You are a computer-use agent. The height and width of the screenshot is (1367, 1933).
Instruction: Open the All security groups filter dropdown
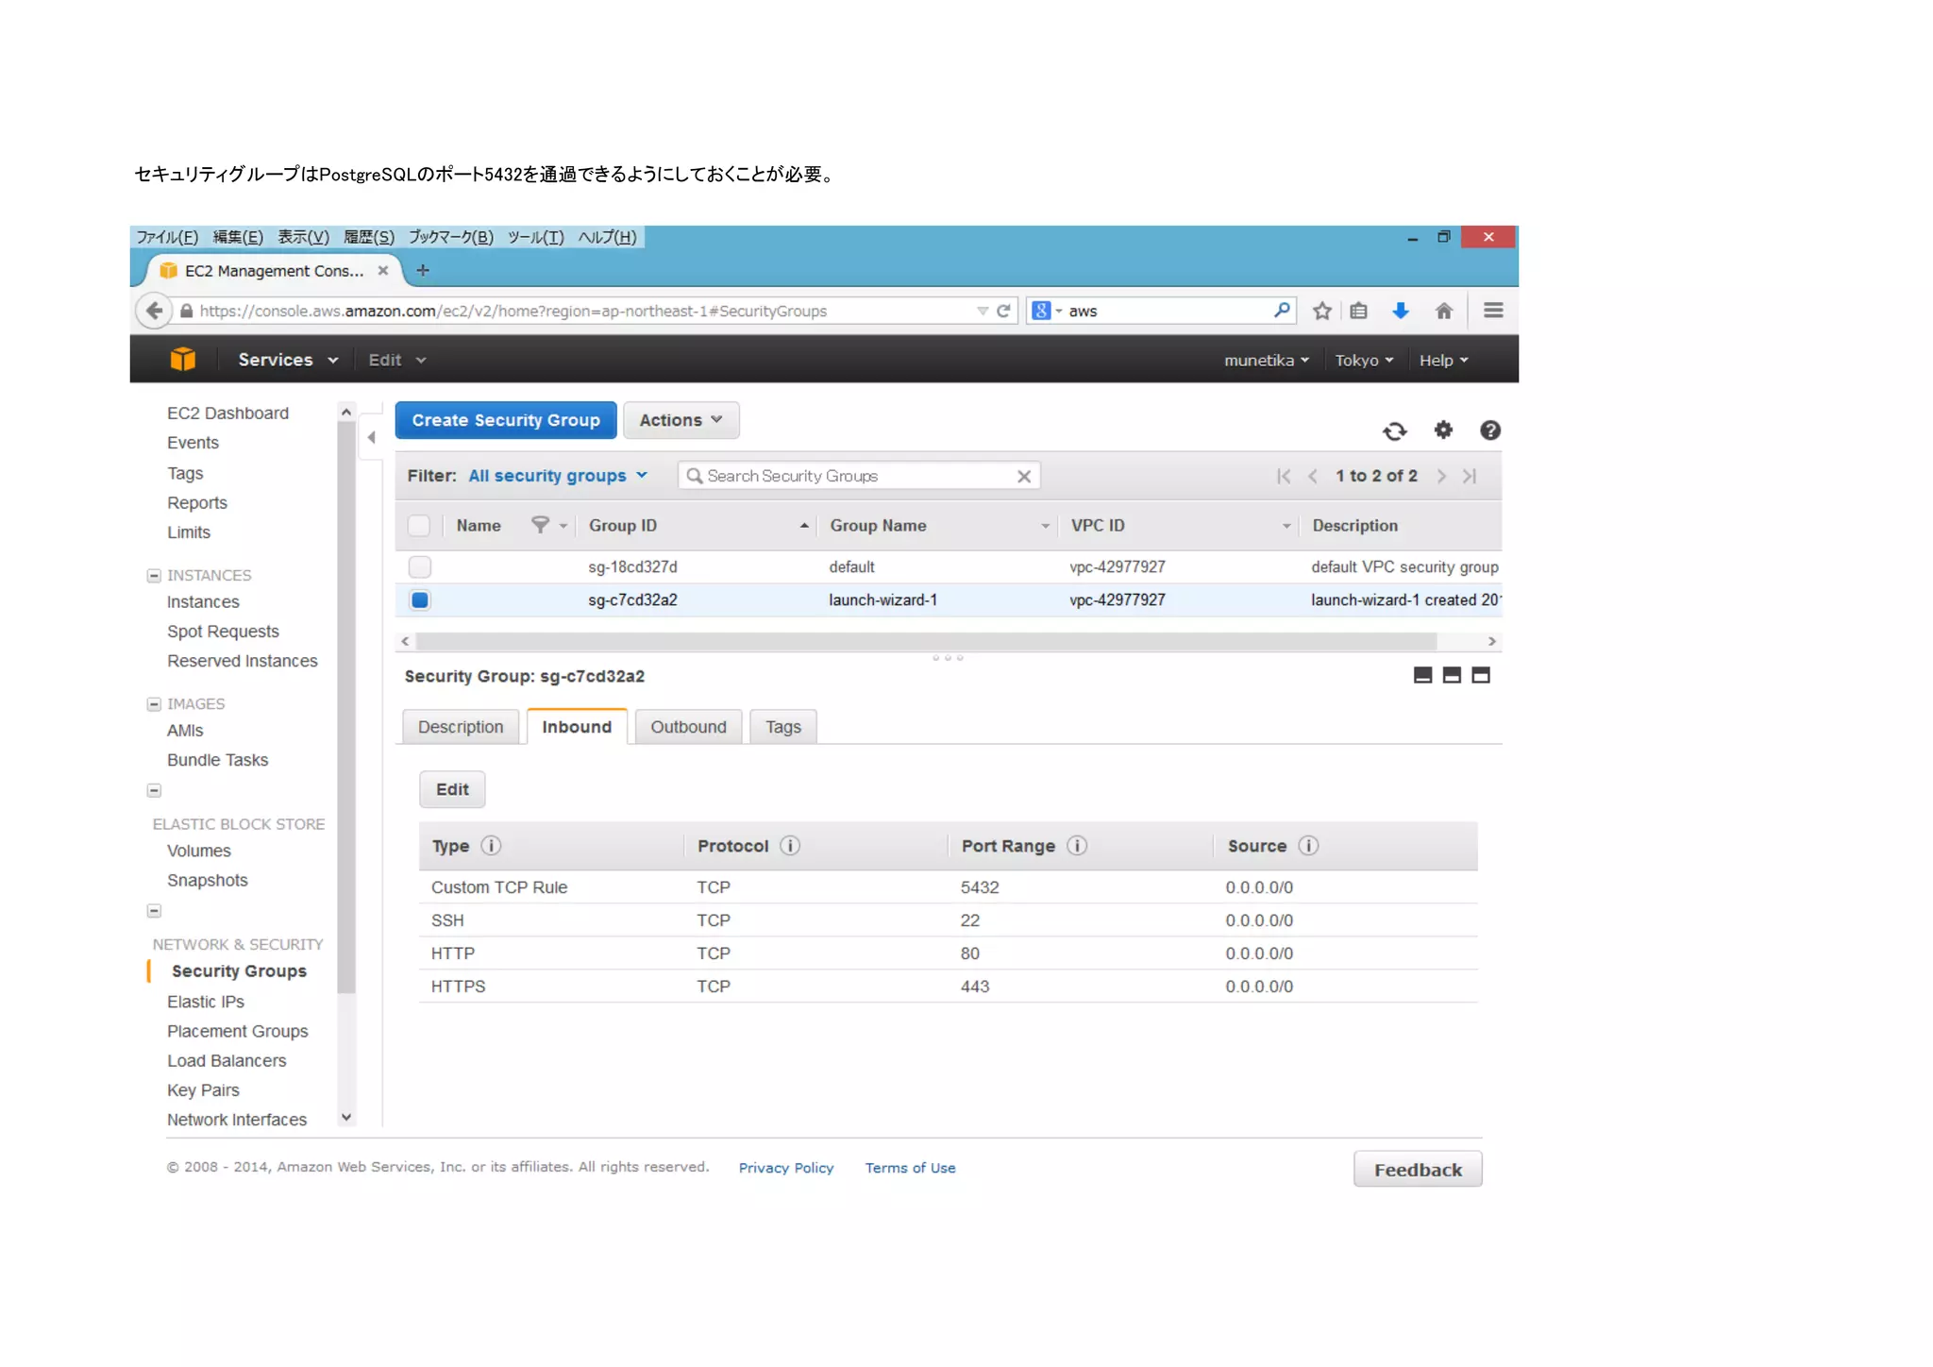(558, 476)
